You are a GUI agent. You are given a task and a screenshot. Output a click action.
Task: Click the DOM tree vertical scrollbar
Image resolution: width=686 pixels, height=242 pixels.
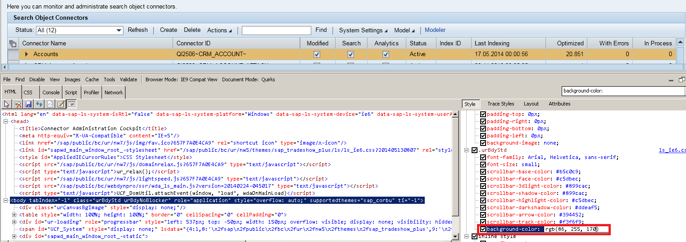point(455,175)
